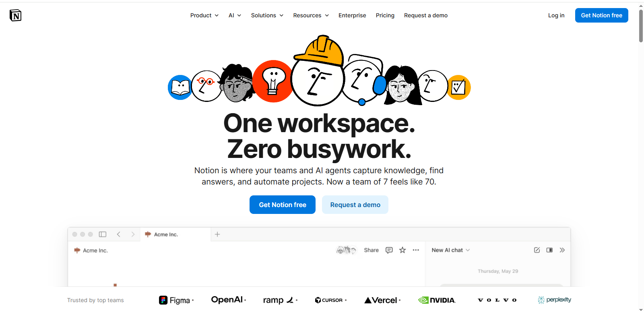644x311 pixels.
Task: Expand the Product dropdown menu
Action: pos(204,15)
